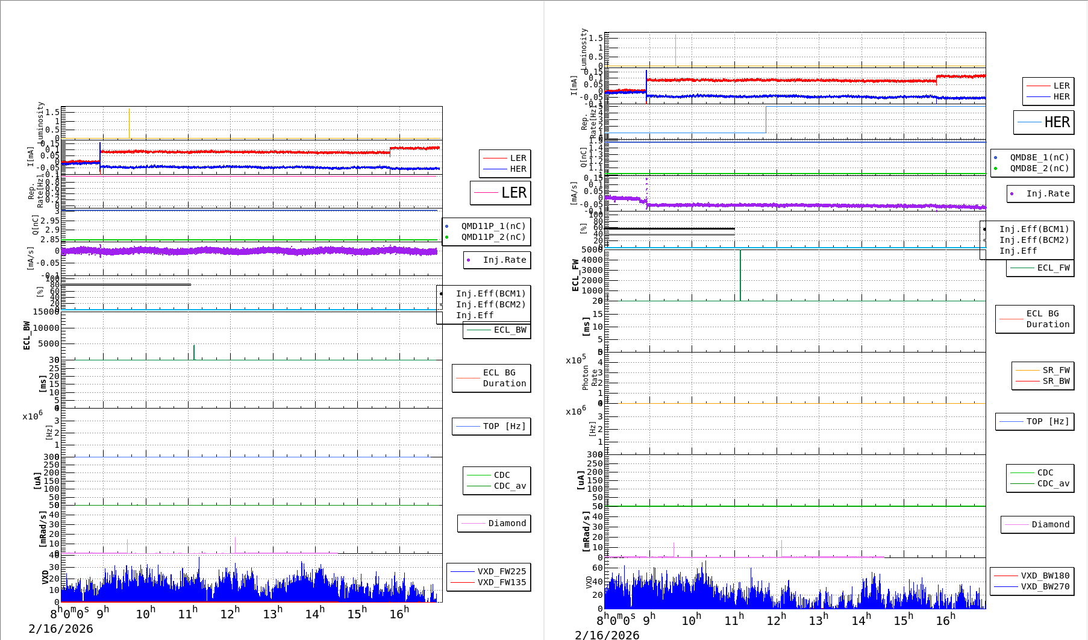Click the large HER legend label
The image size is (1088, 640).
[x=1057, y=122]
